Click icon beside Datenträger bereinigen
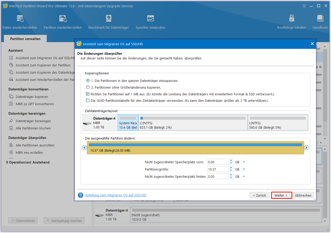Viewport: 331px width, 233px height. [11, 121]
